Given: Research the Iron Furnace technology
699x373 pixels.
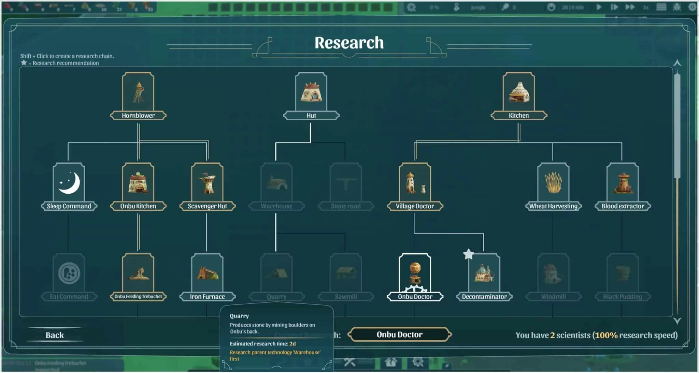Looking at the screenshot, I should [207, 278].
